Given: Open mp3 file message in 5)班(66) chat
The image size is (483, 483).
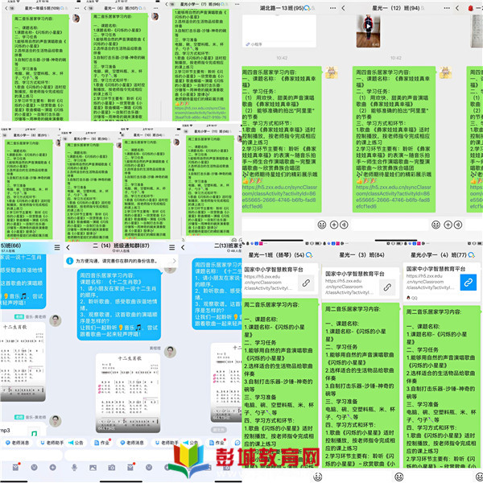Looking at the screenshot, I should pyautogui.click(x=23, y=431).
